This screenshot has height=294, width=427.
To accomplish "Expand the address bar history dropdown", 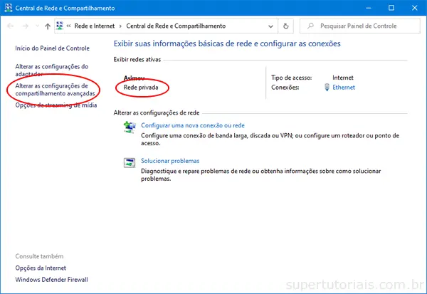I will coord(270,26).
